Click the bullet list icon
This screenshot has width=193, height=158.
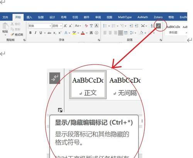point(105,26)
